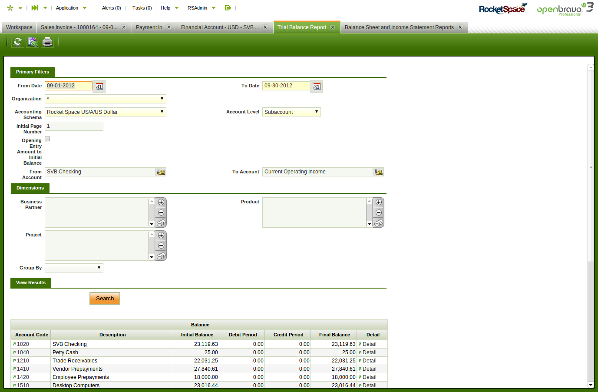The height and width of the screenshot is (392, 598).
Task: Open the To Date calendar picker
Action: pos(317,86)
